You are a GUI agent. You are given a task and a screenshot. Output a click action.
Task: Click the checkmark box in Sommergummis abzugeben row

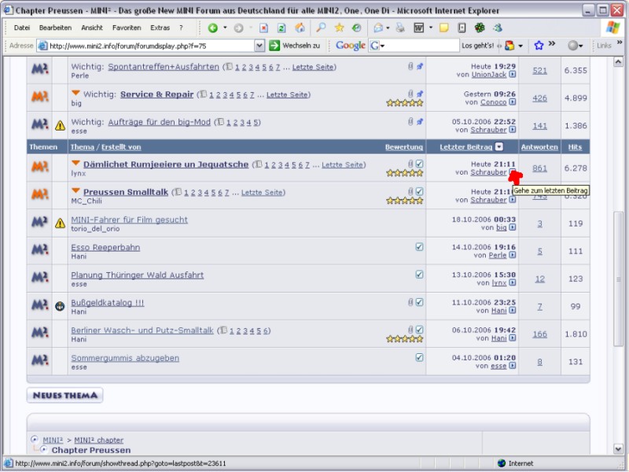419,357
